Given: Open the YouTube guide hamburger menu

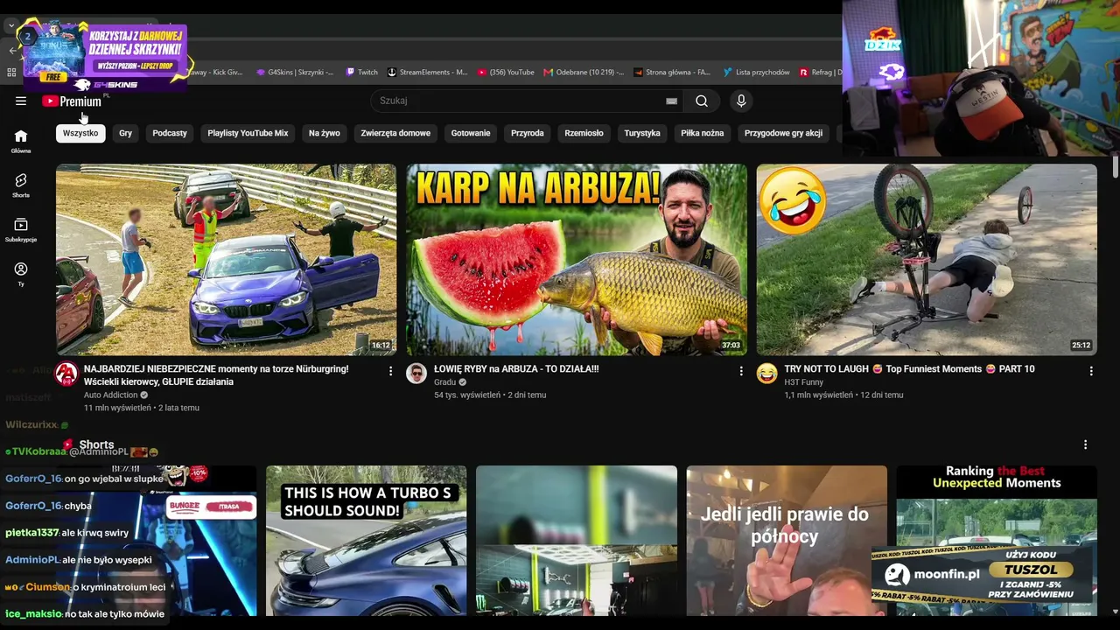Looking at the screenshot, I should coord(21,101).
